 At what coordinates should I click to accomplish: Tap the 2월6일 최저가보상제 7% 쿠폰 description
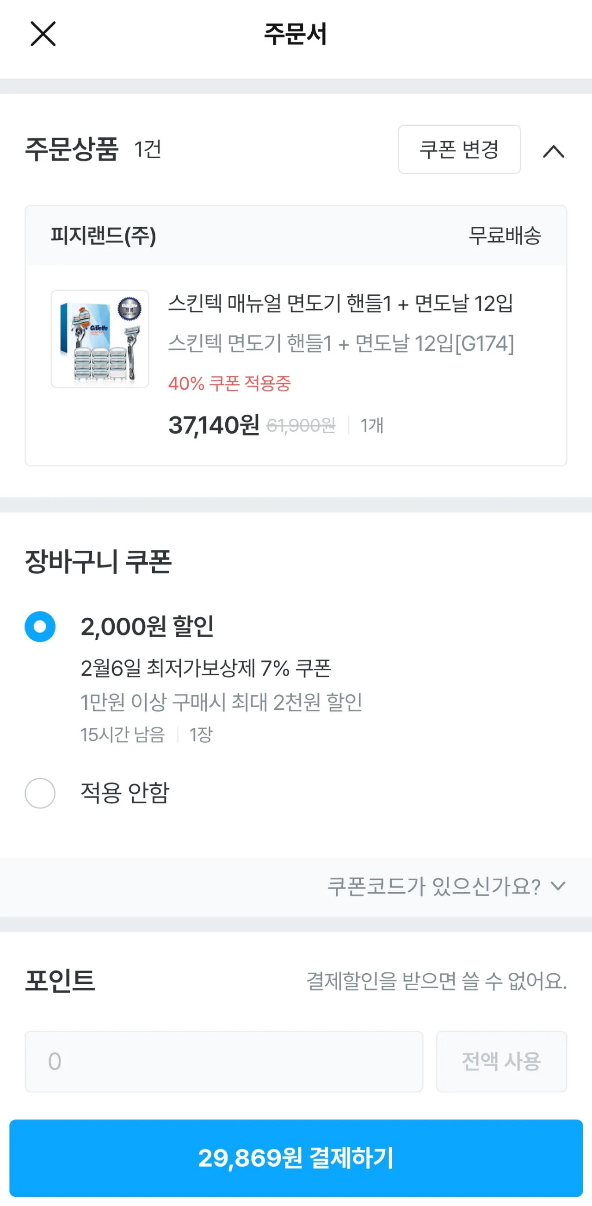tap(206, 668)
